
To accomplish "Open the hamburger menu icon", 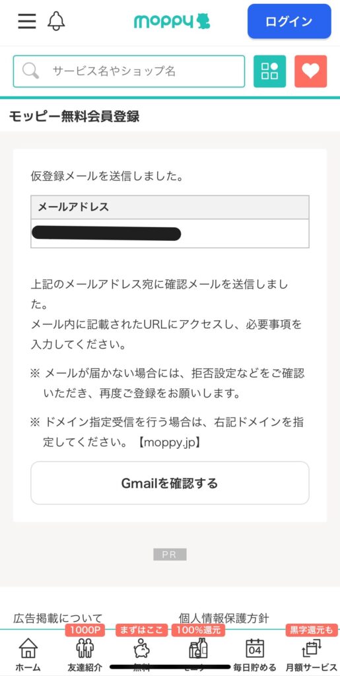I will point(26,20).
